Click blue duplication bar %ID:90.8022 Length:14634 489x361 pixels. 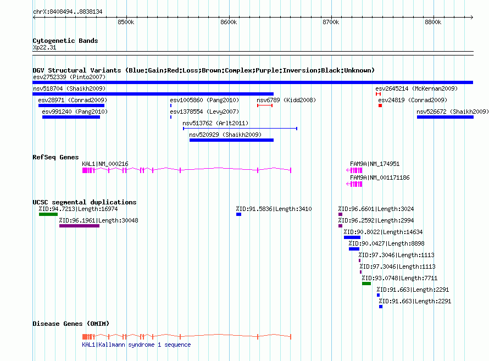[352, 237]
